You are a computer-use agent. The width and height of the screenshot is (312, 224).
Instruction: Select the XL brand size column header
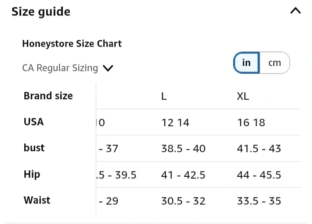[243, 96]
